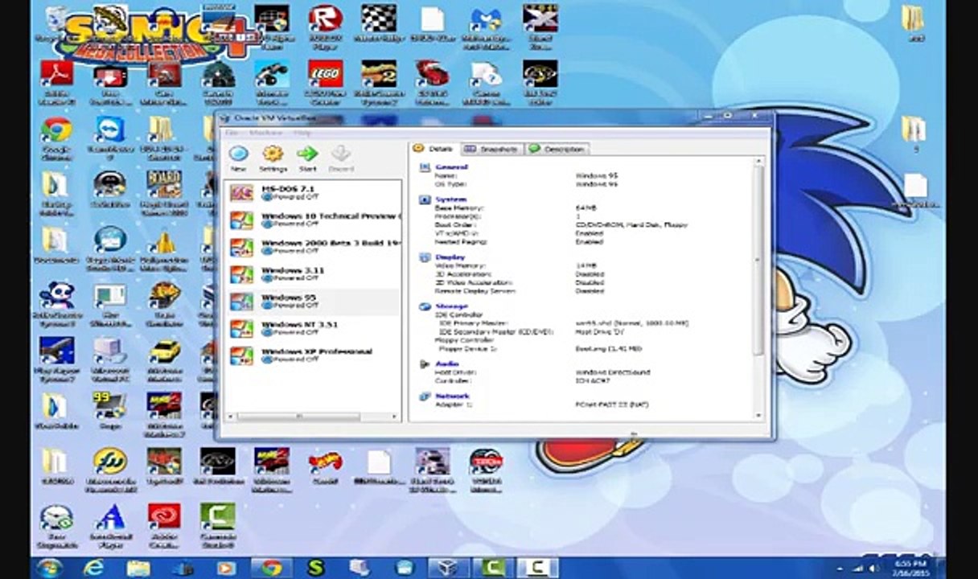This screenshot has width=978, height=579.
Task: Open the Network section heading link
Action: [452, 396]
